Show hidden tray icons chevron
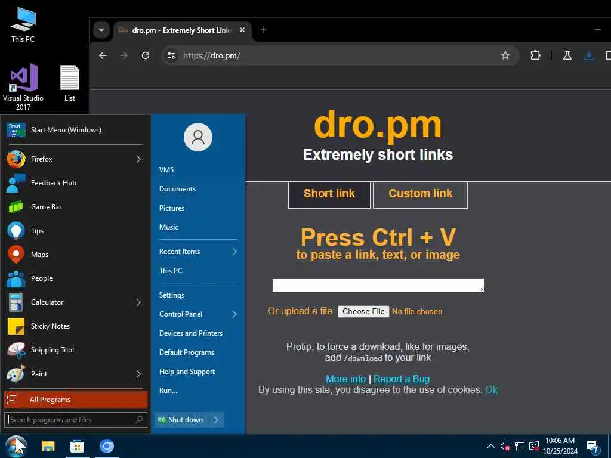The height and width of the screenshot is (458, 611). 491,446
